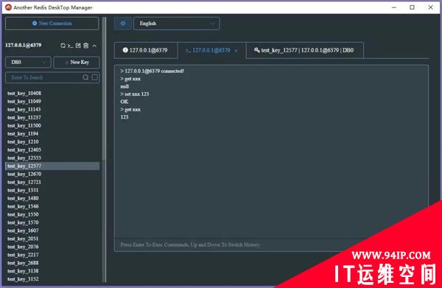Select key test_key_2217
The width and height of the screenshot is (442, 288).
coord(52,255)
